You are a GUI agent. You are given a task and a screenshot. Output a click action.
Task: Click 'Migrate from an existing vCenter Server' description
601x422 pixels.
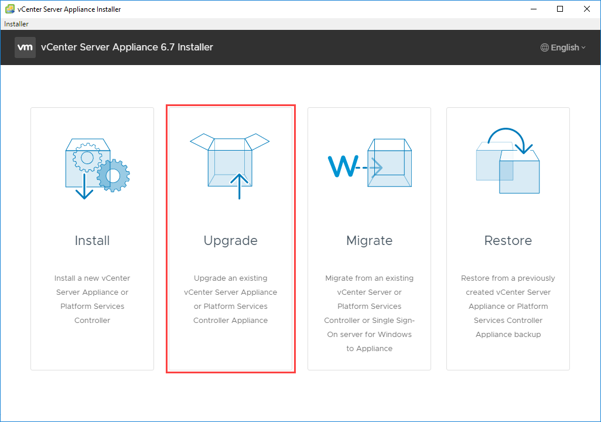370,313
